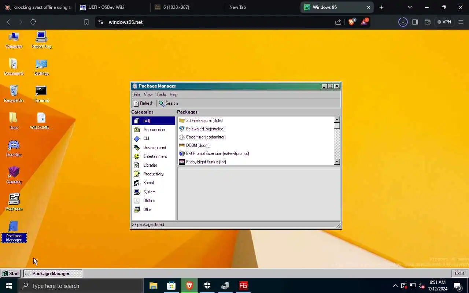Screen dimensions: 469x293
Task: Show hidden system tray icons
Action: coord(395,286)
